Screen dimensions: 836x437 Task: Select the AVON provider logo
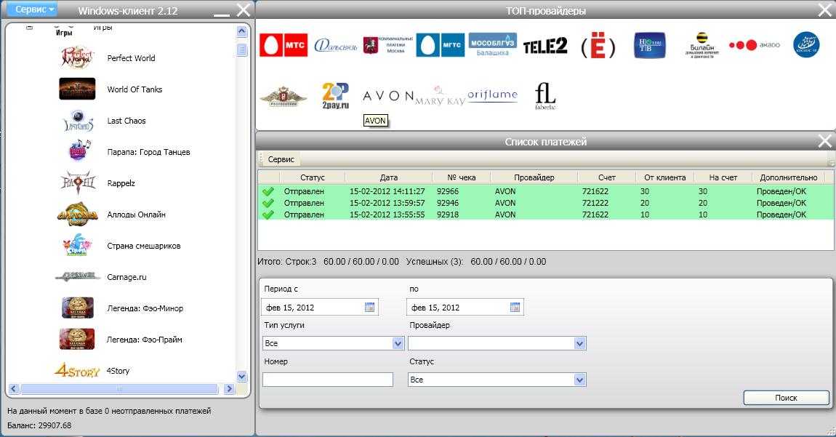pyautogui.click(x=388, y=96)
